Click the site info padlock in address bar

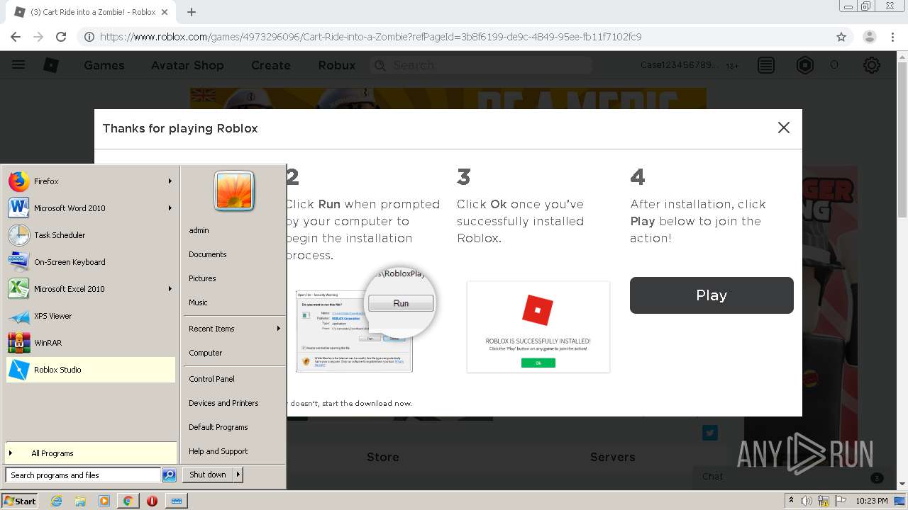[89, 37]
